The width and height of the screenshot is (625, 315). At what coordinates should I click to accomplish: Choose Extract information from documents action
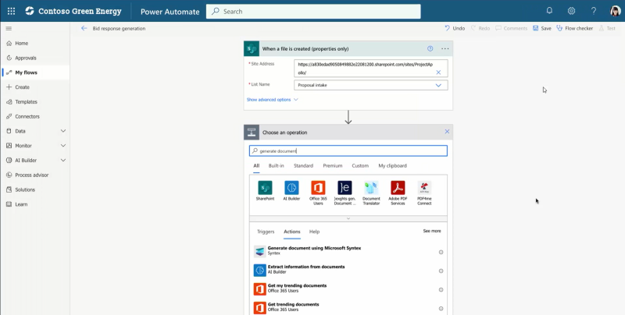click(x=348, y=269)
